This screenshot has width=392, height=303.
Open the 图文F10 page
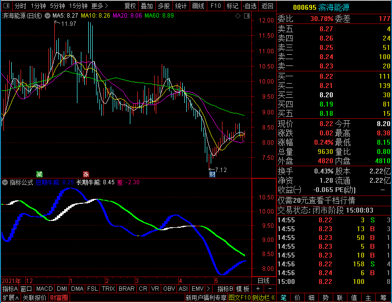click(x=239, y=298)
